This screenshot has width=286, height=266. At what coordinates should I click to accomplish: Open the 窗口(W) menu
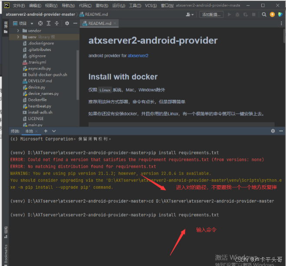167,6
